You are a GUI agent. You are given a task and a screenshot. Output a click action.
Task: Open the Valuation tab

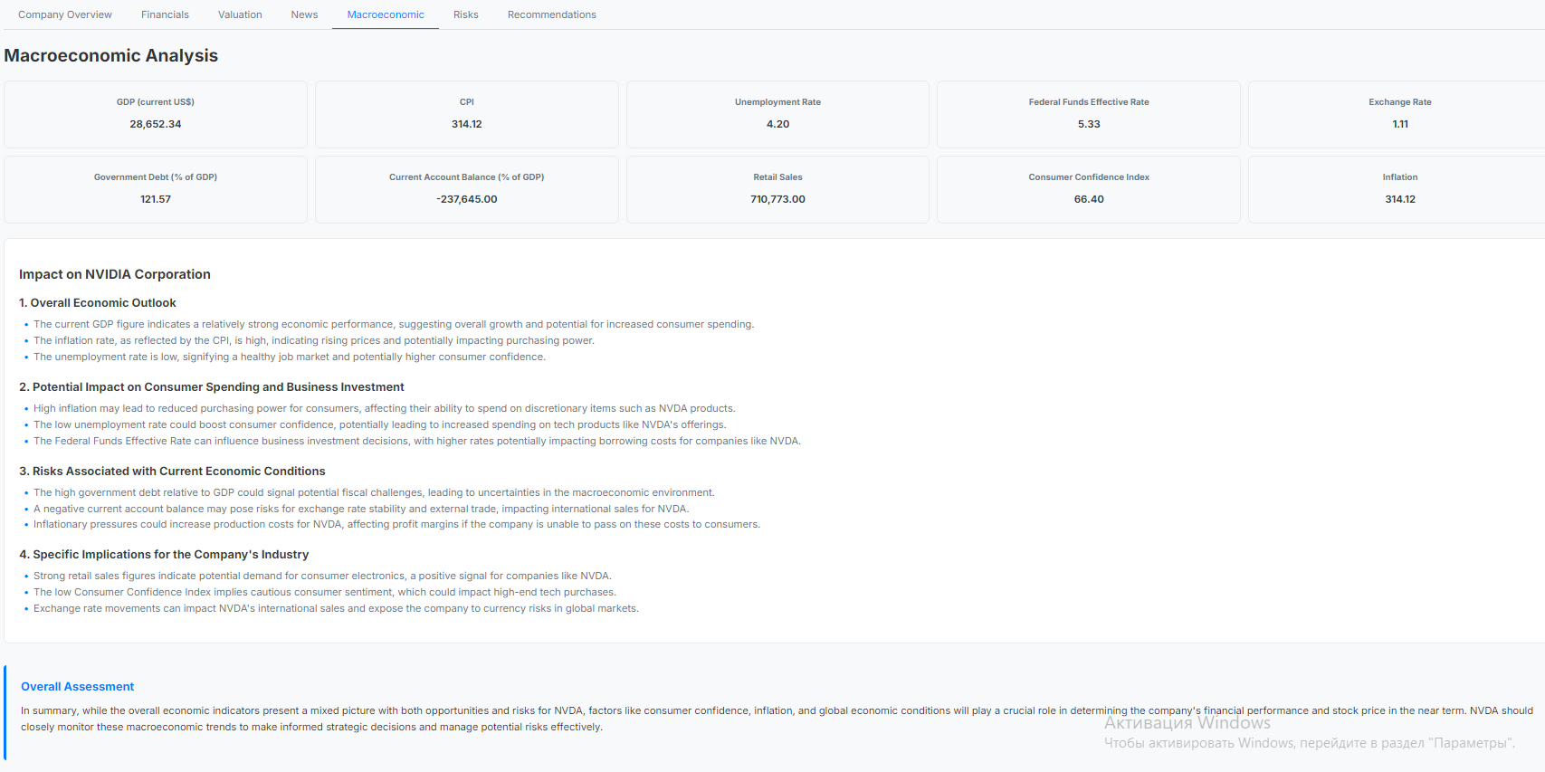(x=240, y=14)
